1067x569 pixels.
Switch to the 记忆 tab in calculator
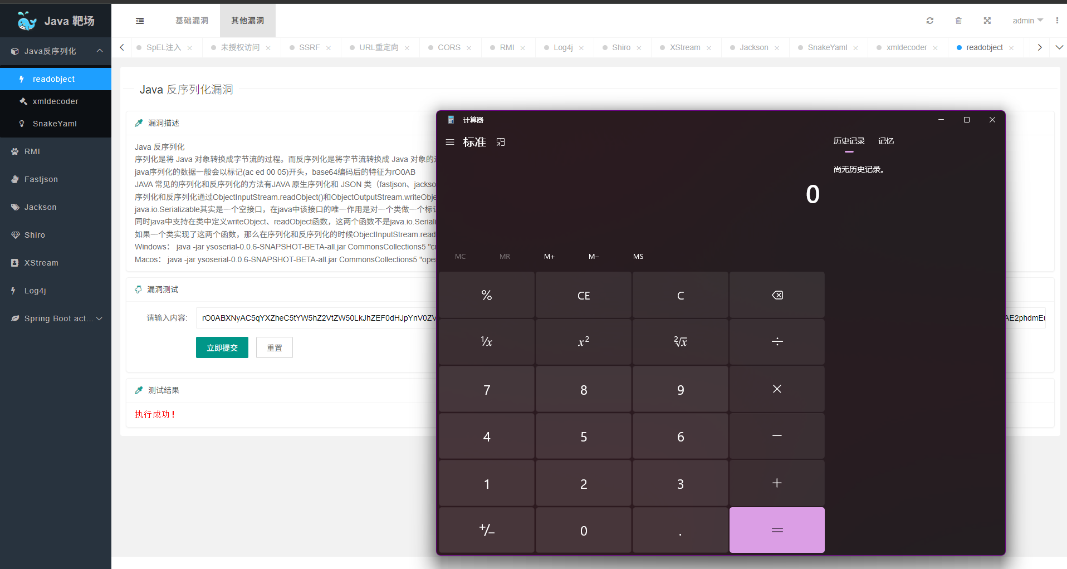point(885,141)
